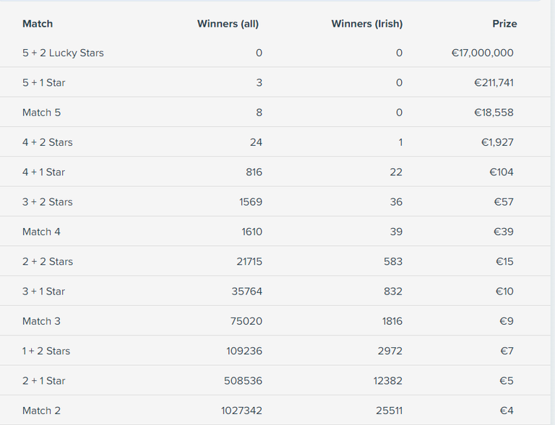Select the 5 + 1 Star row label

(x=44, y=83)
